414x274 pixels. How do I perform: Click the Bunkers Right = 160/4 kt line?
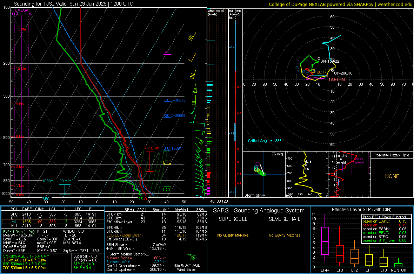[x=136, y=258]
